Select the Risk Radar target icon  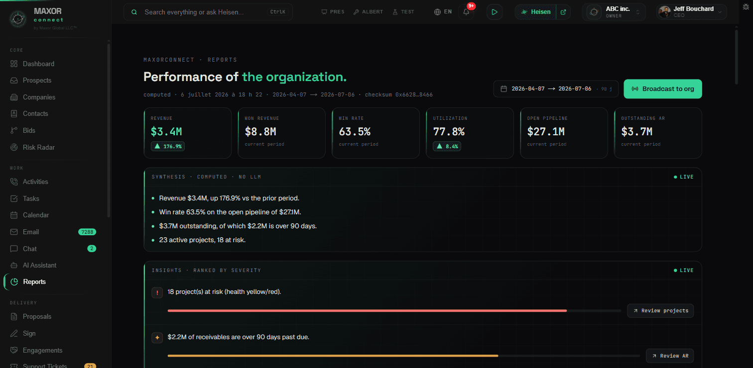point(14,147)
